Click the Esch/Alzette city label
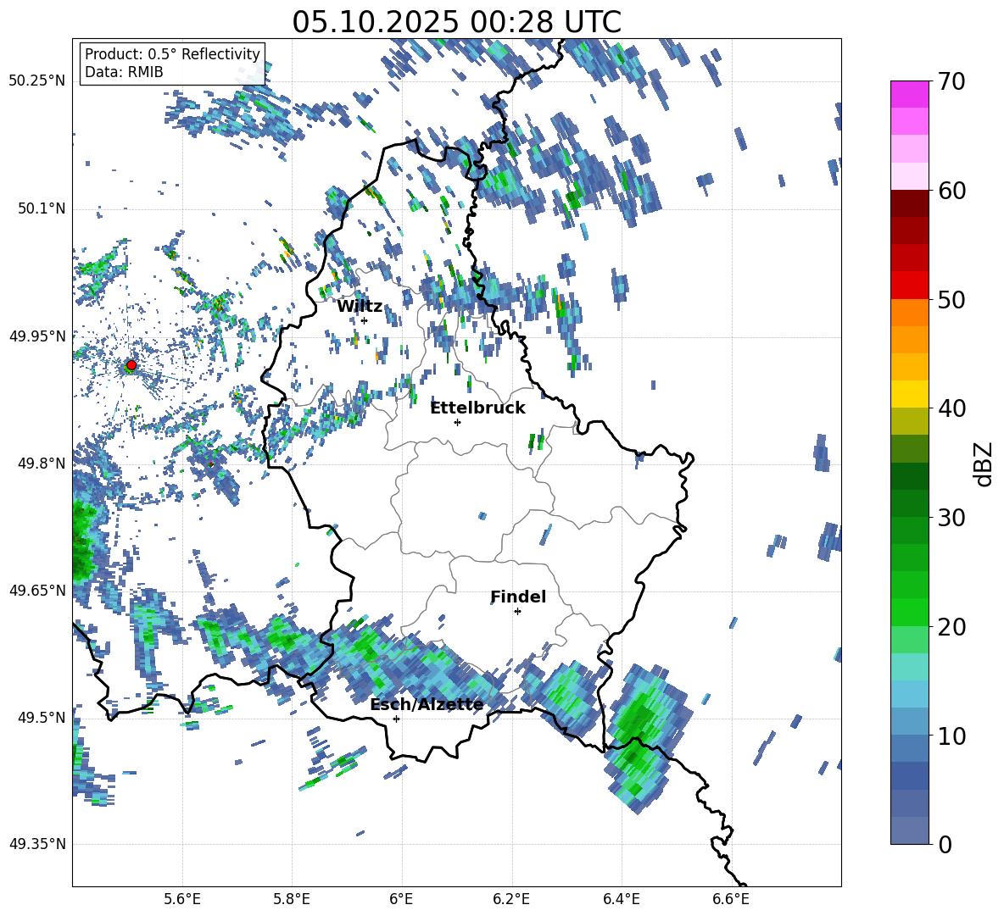The height and width of the screenshot is (916, 1004). (x=427, y=704)
